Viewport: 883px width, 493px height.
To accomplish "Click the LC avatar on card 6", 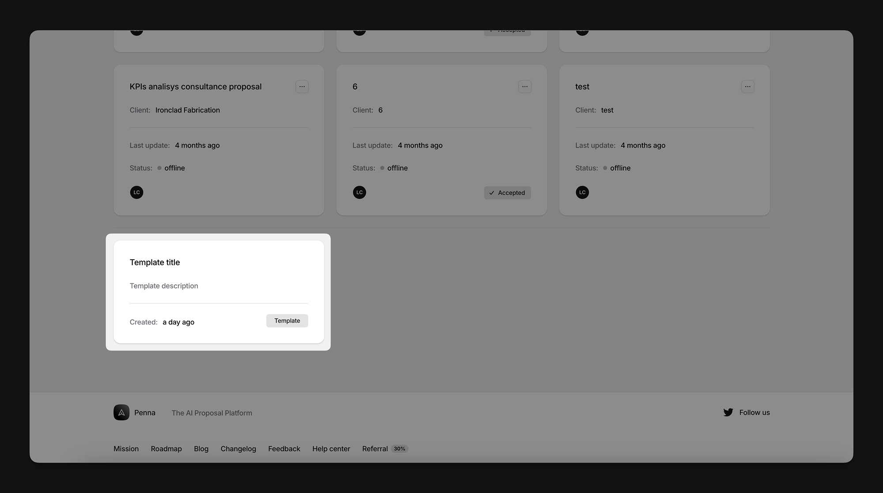I will pos(359,192).
